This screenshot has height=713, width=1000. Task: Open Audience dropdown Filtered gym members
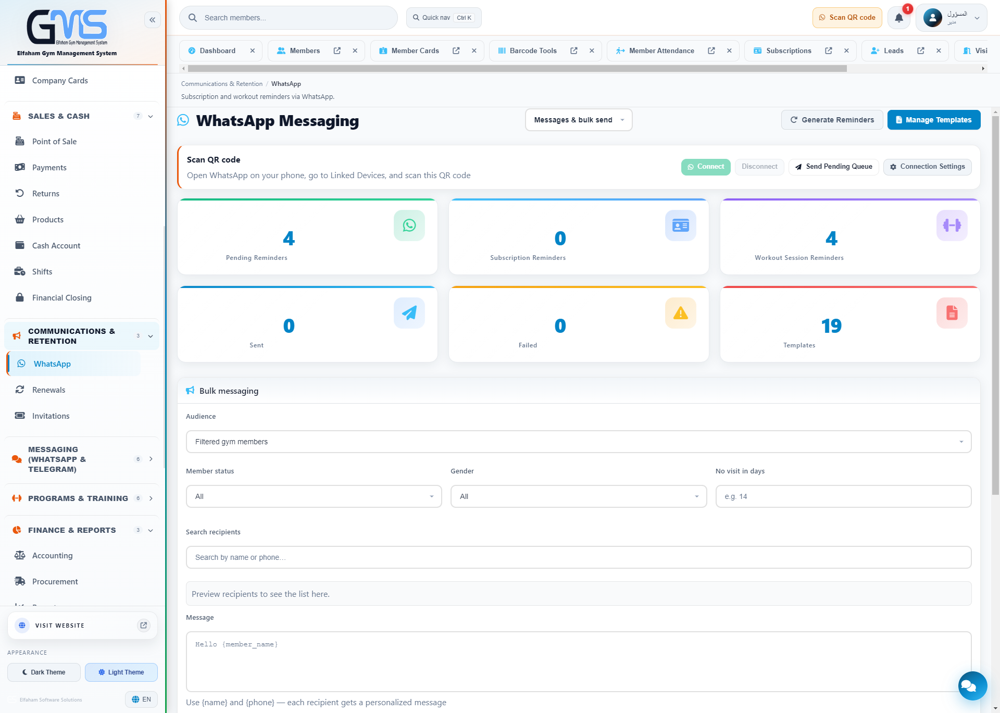[x=579, y=442]
